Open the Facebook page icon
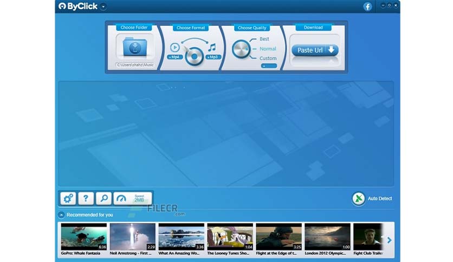This screenshot has height=262, width=453. 367,6
